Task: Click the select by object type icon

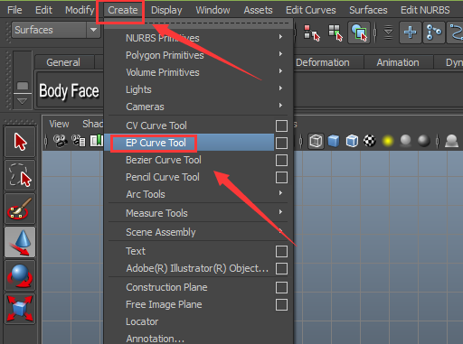Action: [x=335, y=33]
